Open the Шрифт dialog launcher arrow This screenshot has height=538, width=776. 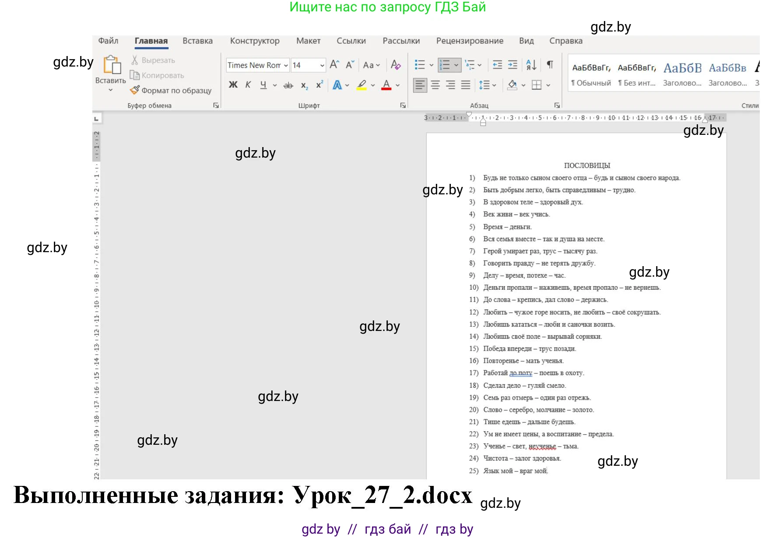(x=402, y=105)
